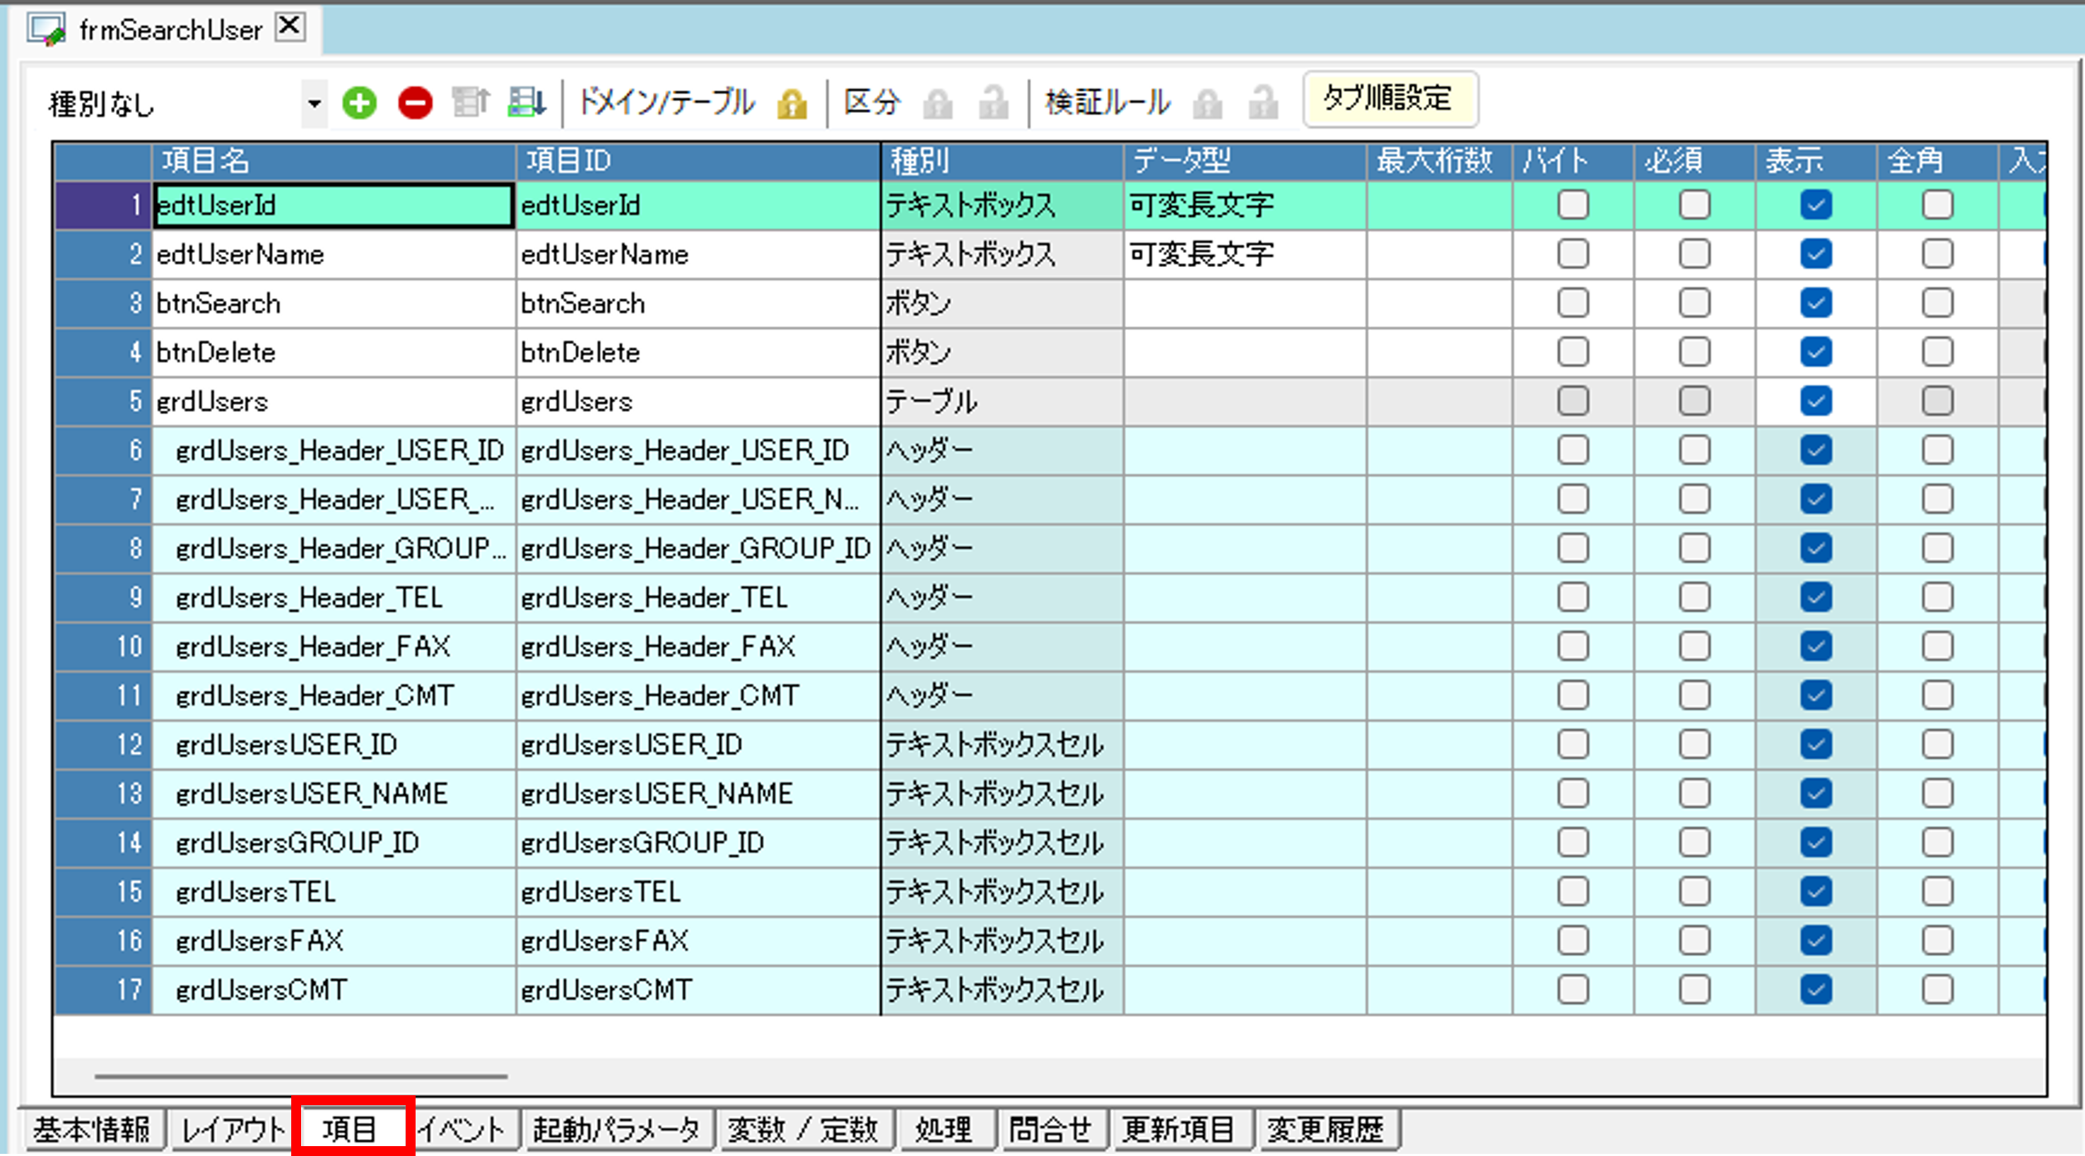Click the move row up icon
Image resolution: width=2085 pixels, height=1156 pixels.
coord(470,104)
